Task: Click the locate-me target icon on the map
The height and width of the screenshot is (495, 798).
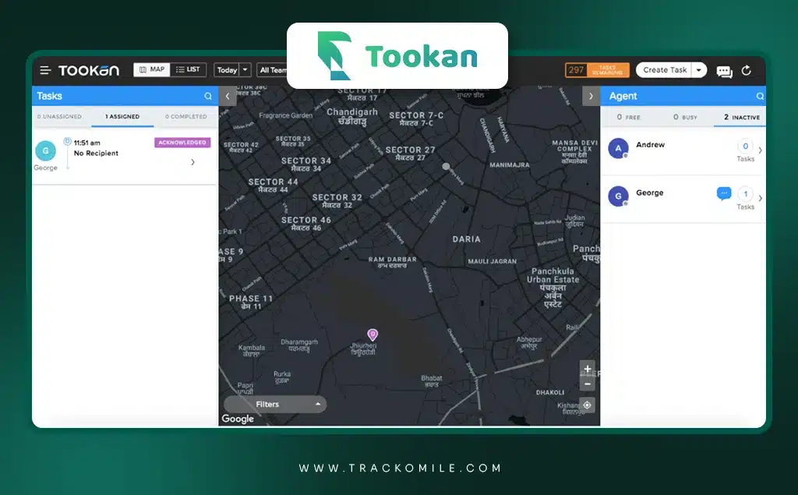Action: click(x=588, y=405)
